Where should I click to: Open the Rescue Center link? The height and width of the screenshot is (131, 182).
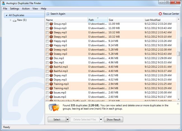[x=171, y=14]
